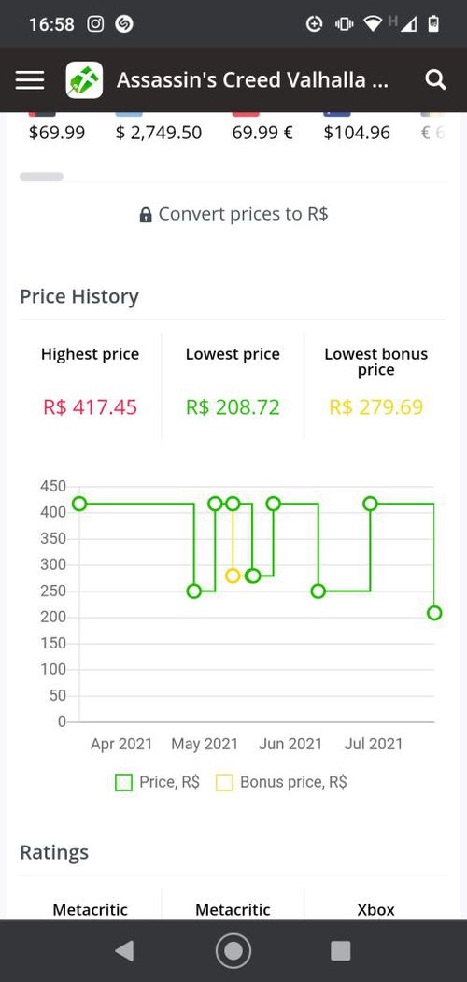Image resolution: width=467 pixels, height=982 pixels.
Task: Tap the first chart point in April 2021
Action: click(79, 504)
